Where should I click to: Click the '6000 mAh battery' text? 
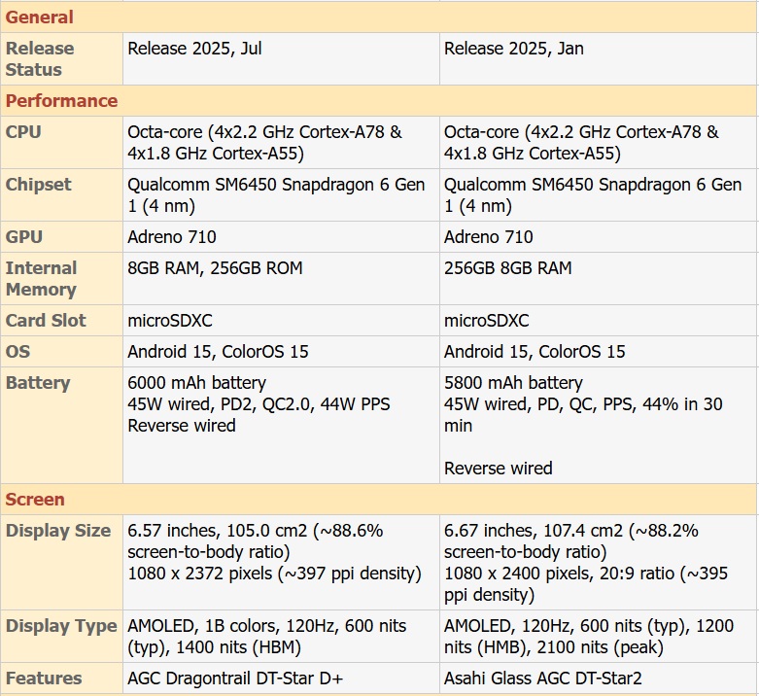click(196, 383)
